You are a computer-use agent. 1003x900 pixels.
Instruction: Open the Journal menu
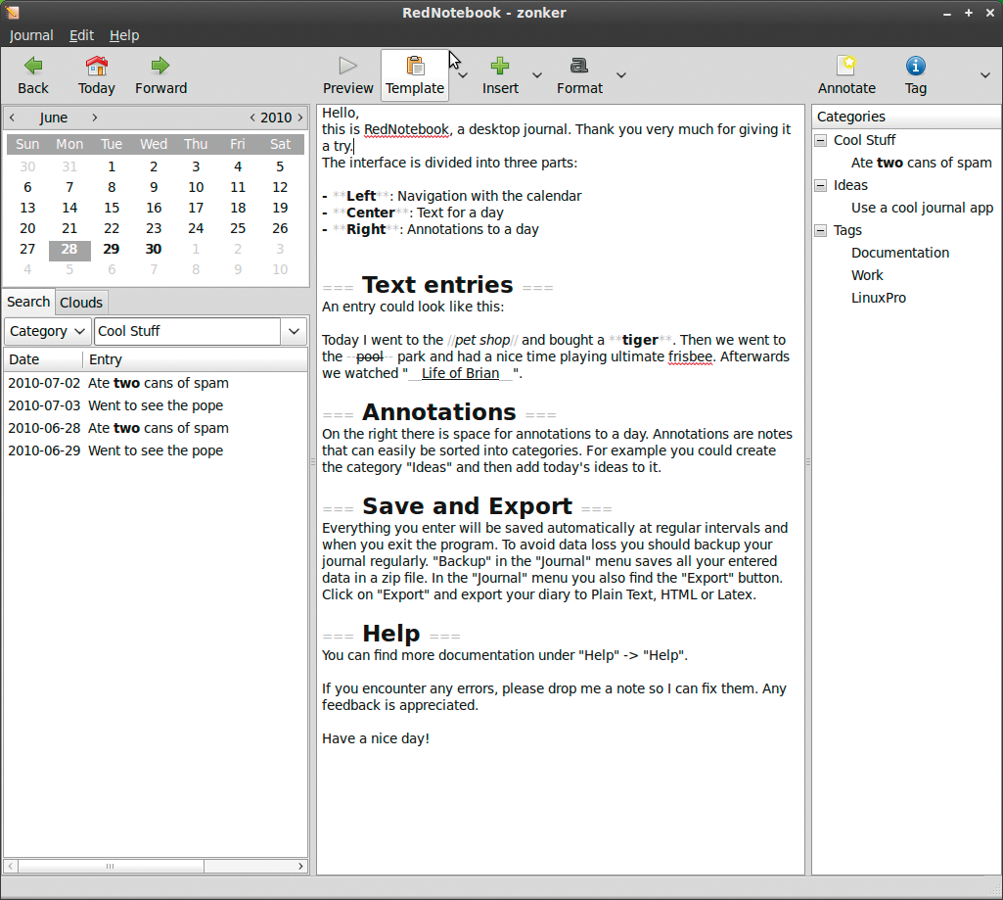(30, 35)
